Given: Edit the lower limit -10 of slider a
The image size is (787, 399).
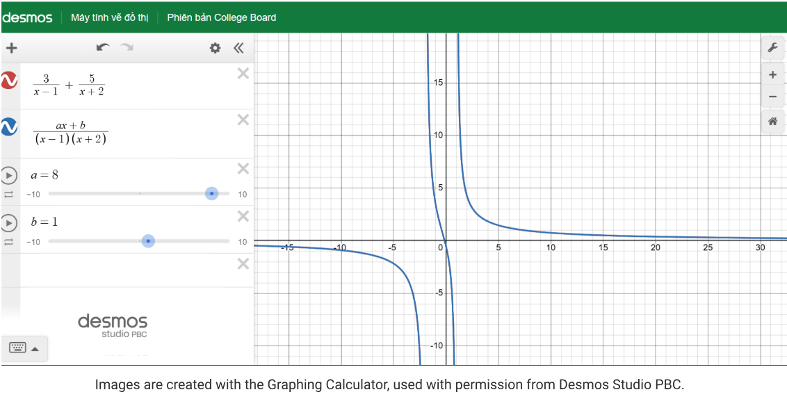Looking at the screenshot, I should coord(33,194).
